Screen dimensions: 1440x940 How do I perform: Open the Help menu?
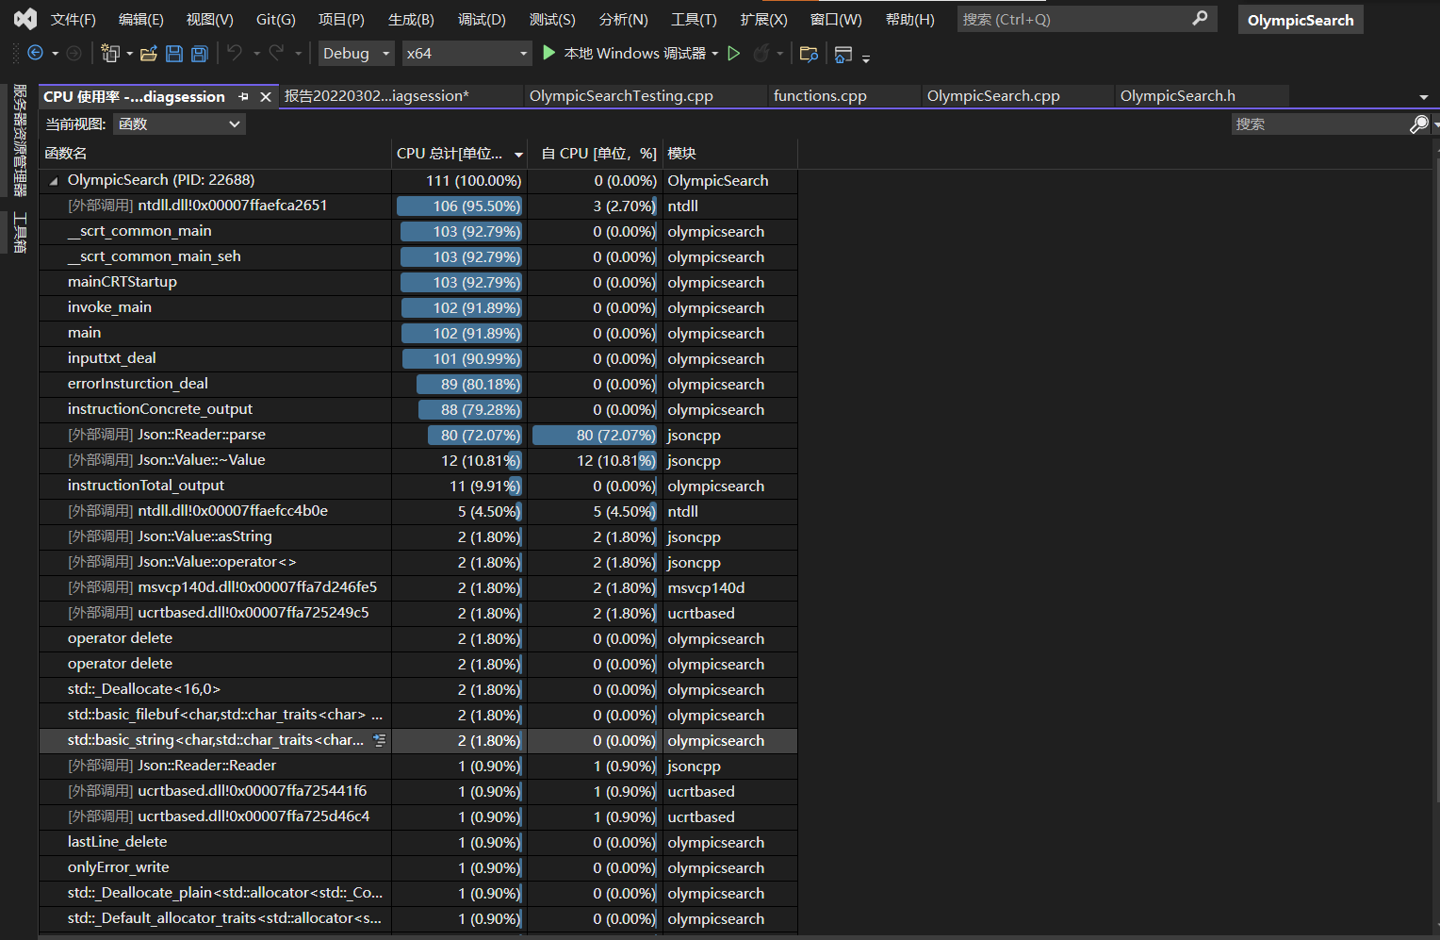(x=909, y=19)
